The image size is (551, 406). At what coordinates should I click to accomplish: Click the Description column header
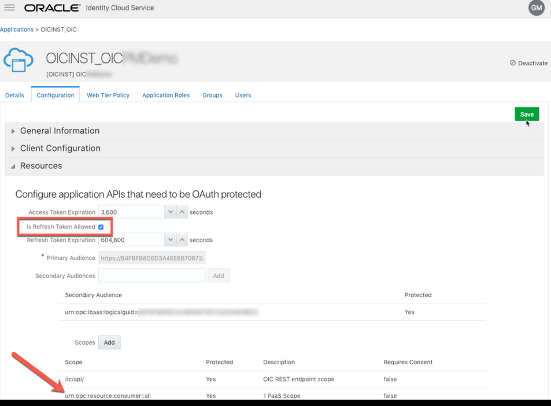tap(279, 362)
